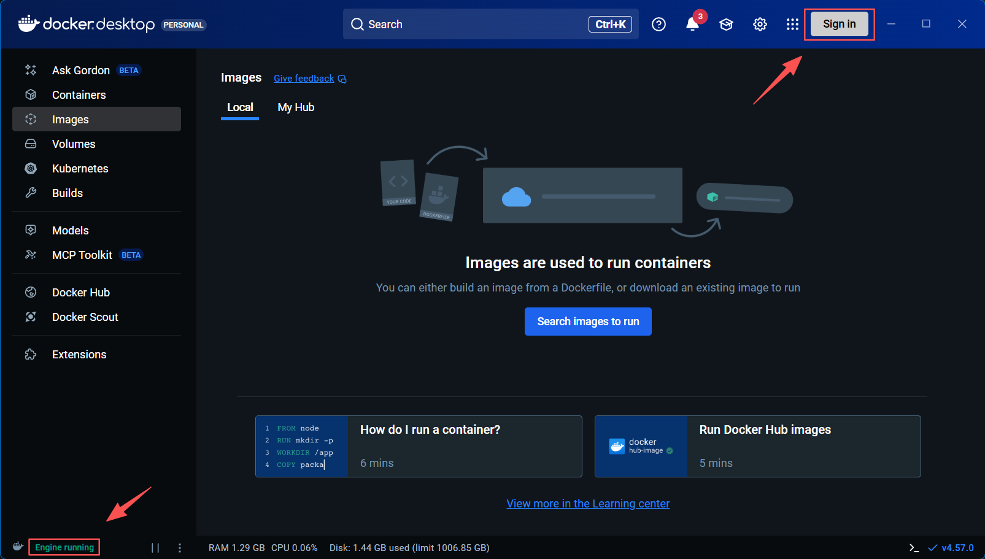Screen dimensions: 985x559
Task: Open the terminal icon in status bar
Action: [914, 547]
